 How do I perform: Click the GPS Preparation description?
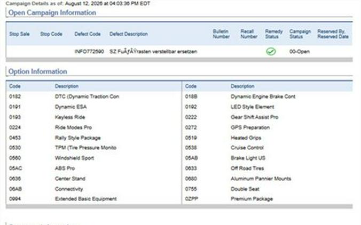click(250, 127)
